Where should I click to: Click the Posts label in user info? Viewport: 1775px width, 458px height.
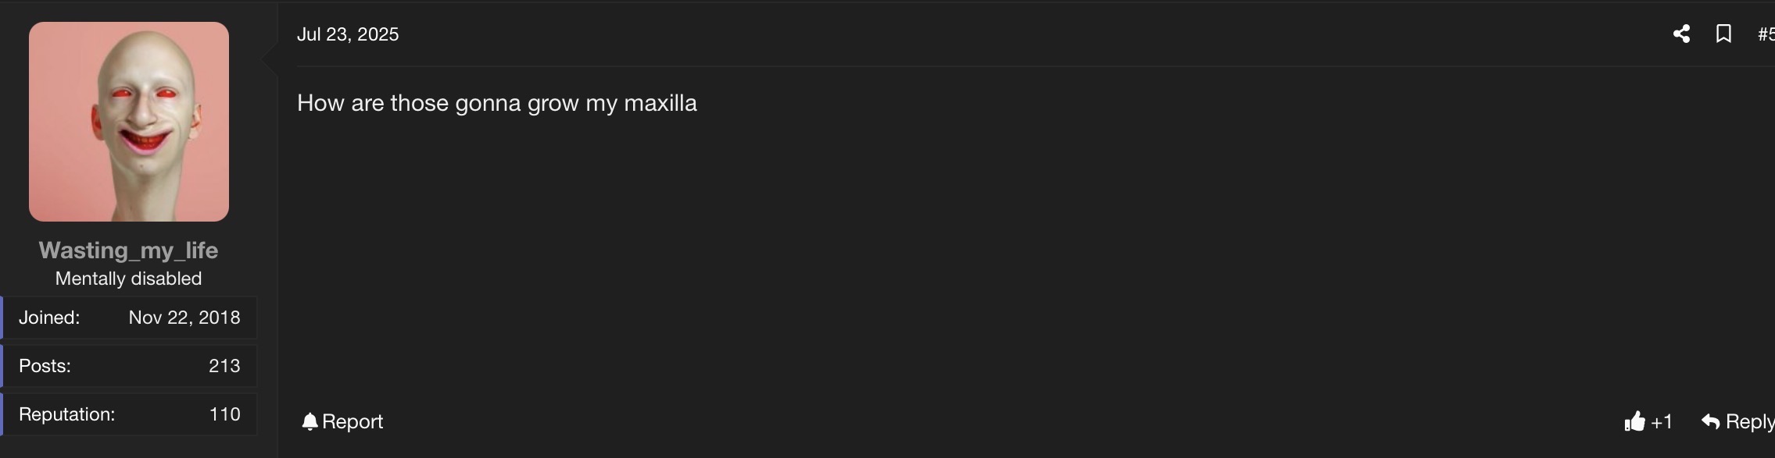point(45,366)
